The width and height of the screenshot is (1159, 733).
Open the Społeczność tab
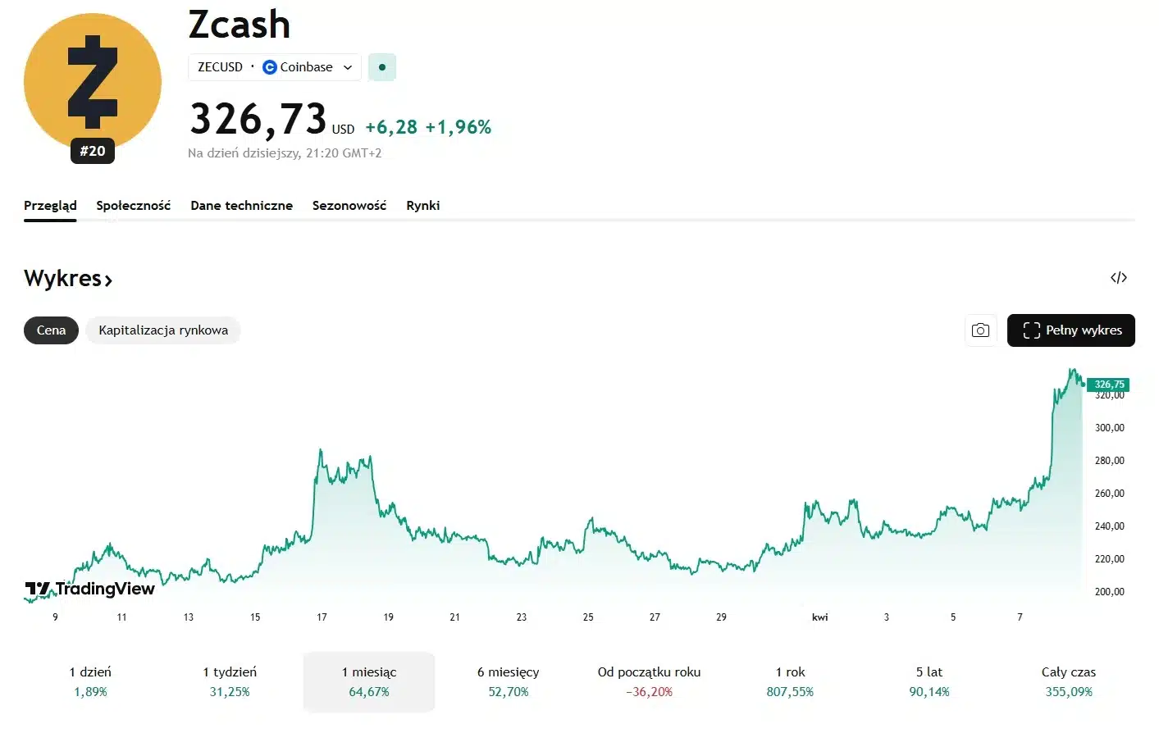click(133, 206)
